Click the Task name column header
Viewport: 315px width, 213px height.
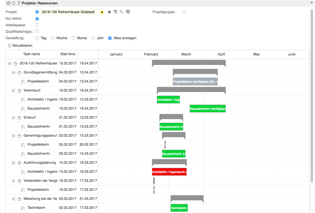[x=31, y=54]
